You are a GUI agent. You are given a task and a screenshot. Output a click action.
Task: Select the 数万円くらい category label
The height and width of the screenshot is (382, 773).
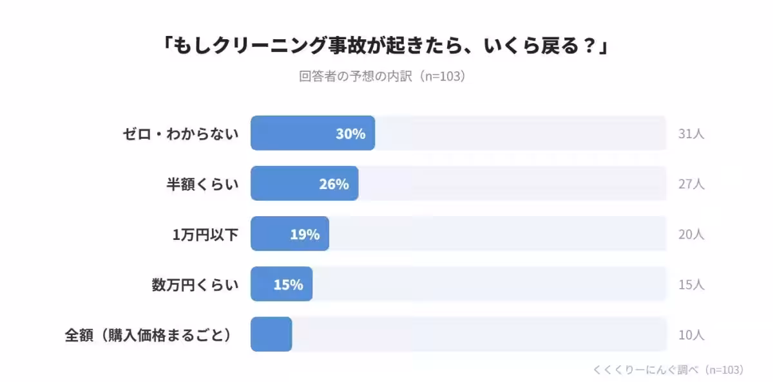pyautogui.click(x=195, y=284)
